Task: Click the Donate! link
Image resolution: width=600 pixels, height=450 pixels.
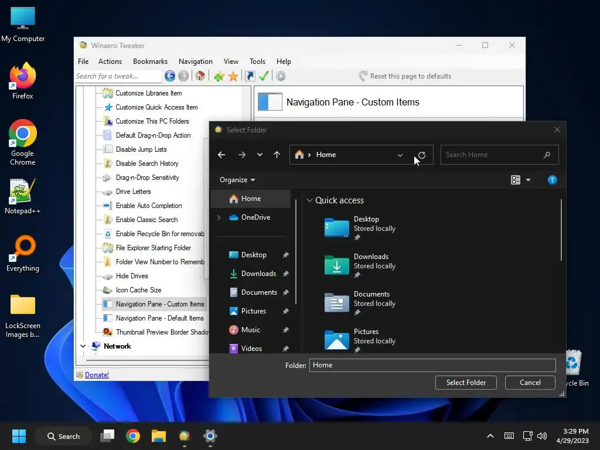Action: (x=97, y=374)
